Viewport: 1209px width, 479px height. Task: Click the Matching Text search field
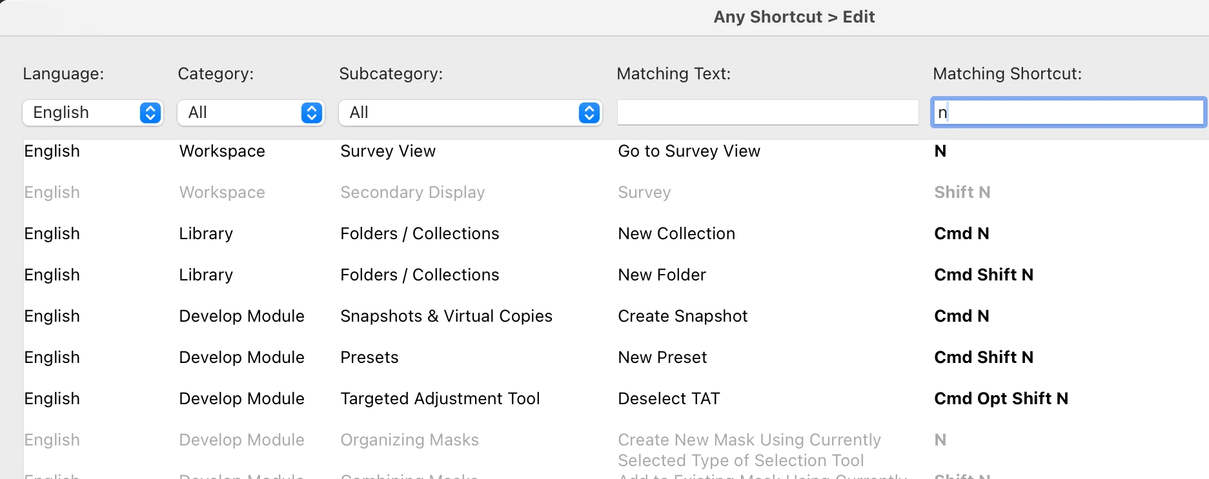pyautogui.click(x=767, y=113)
